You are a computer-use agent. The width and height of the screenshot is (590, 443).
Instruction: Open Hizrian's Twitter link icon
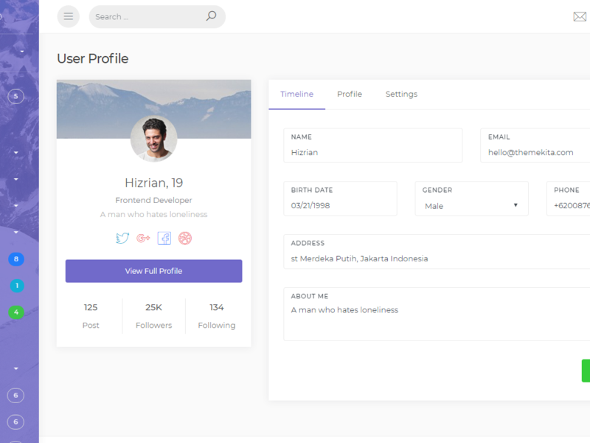(122, 238)
